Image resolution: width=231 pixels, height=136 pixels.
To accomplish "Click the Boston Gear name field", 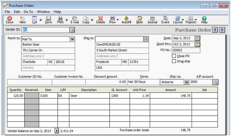I will coord(48,45).
